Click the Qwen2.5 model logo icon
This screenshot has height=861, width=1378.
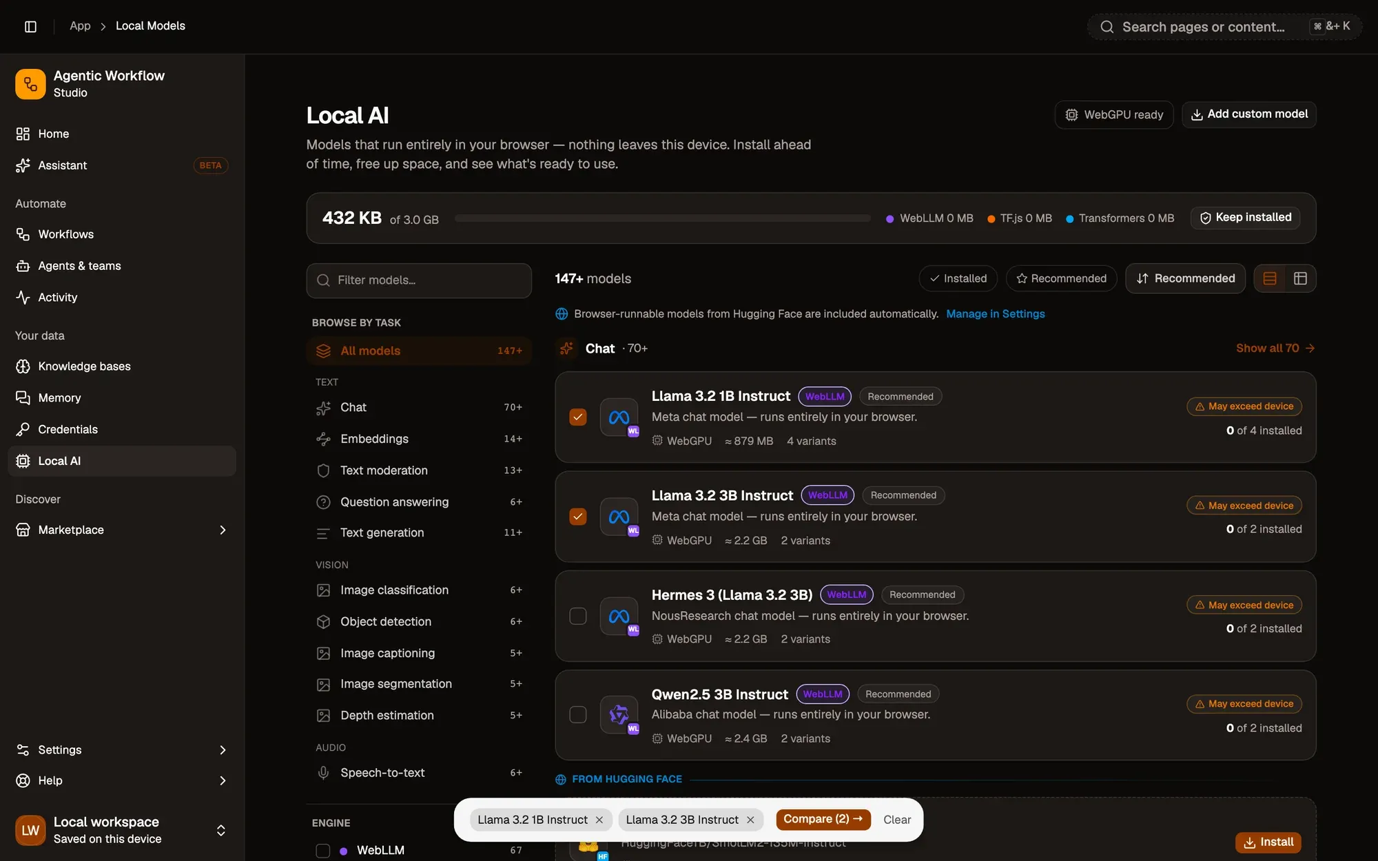pyautogui.click(x=619, y=715)
